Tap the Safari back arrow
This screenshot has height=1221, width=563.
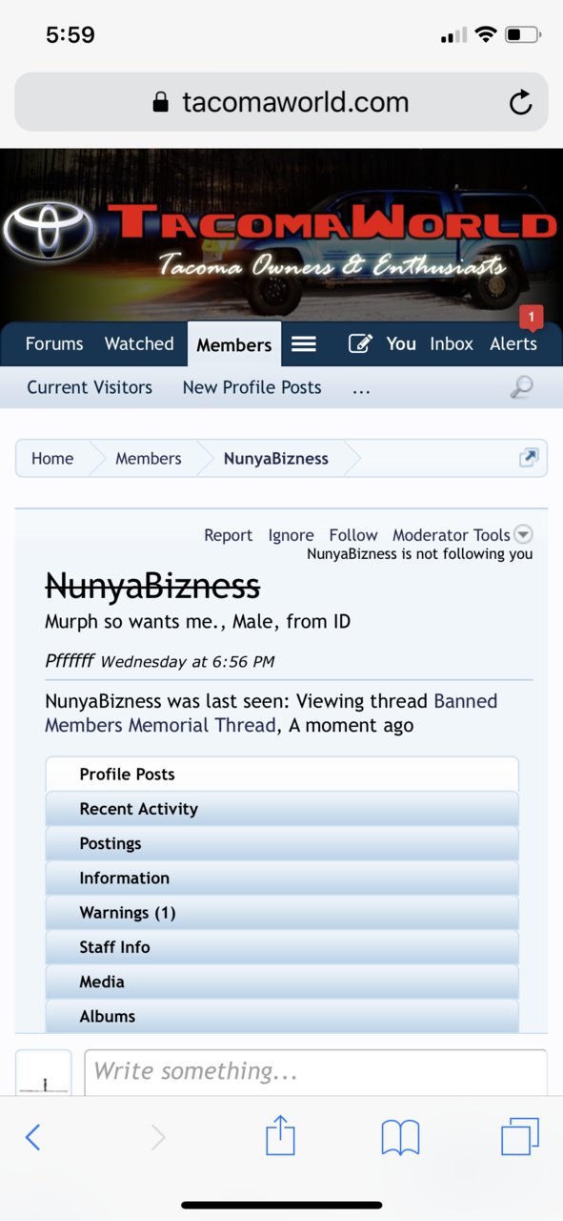click(x=32, y=1137)
